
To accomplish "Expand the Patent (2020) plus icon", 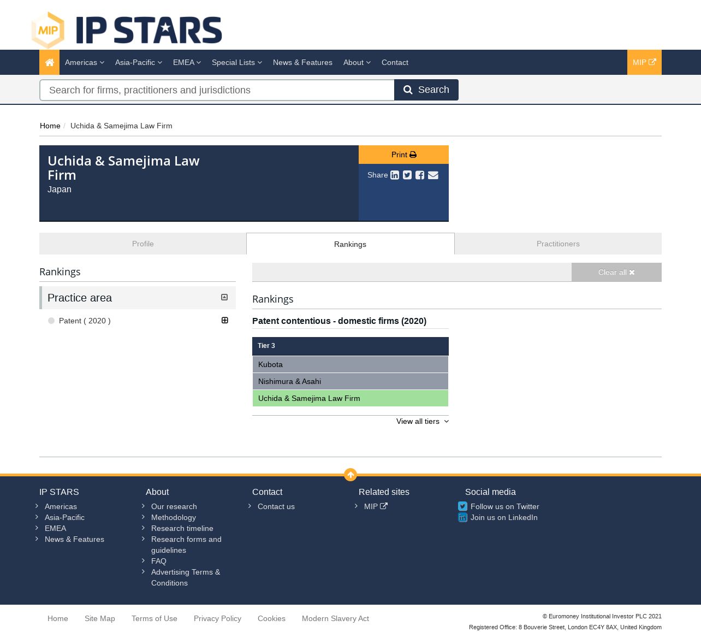I will pos(224,320).
